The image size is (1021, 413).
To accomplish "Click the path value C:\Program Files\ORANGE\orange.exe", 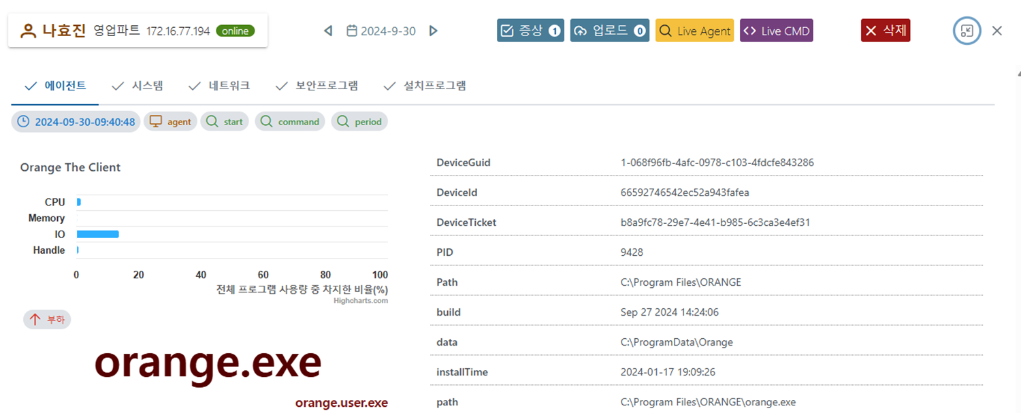I will pyautogui.click(x=708, y=402).
